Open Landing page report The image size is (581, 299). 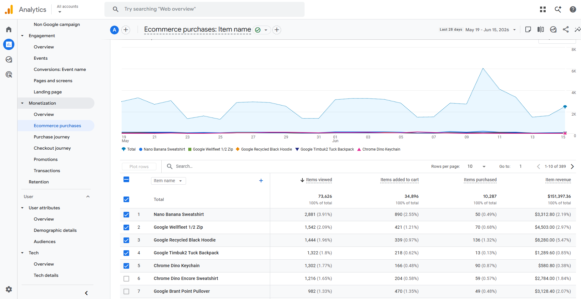click(48, 92)
